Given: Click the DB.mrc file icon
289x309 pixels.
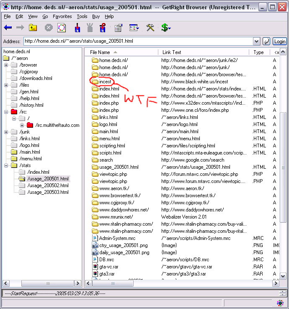Looking at the screenshot, I should coord(95,259).
